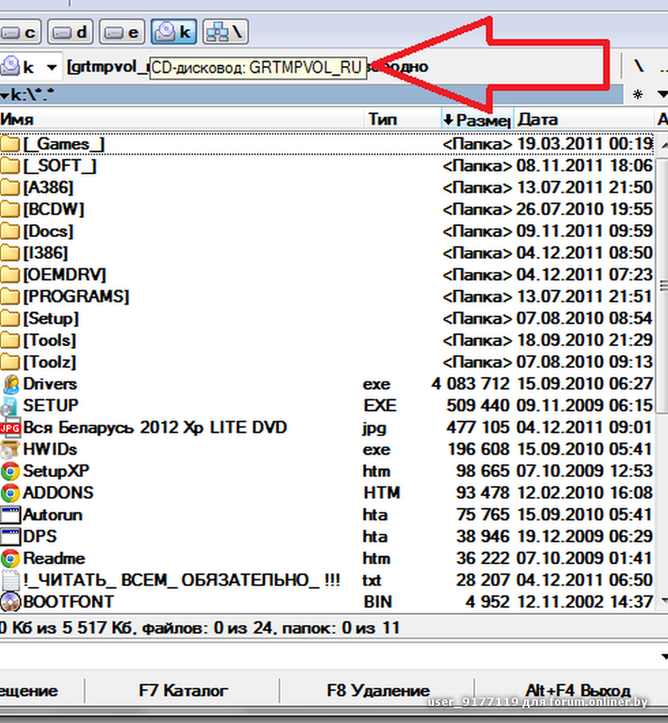Click the 'Autorun' file name

[x=52, y=514]
